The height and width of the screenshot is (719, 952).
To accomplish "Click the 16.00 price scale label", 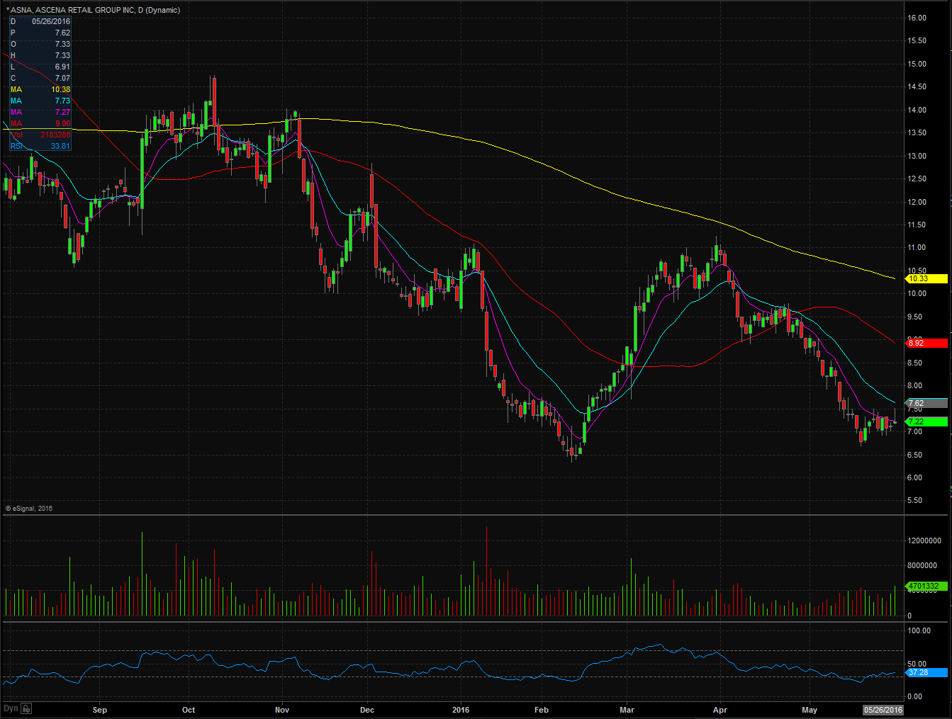I will pyautogui.click(x=917, y=18).
